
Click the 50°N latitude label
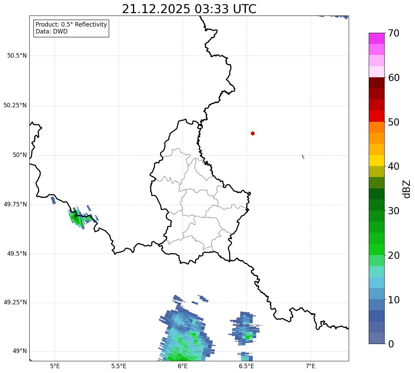point(19,155)
